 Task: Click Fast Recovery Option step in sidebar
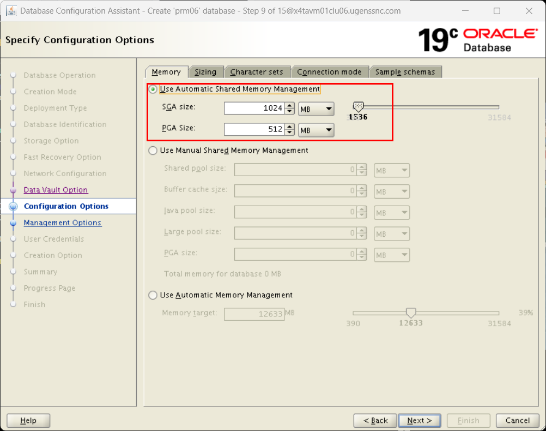click(x=62, y=157)
